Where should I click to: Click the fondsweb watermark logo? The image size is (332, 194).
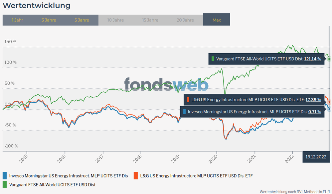click(x=166, y=84)
